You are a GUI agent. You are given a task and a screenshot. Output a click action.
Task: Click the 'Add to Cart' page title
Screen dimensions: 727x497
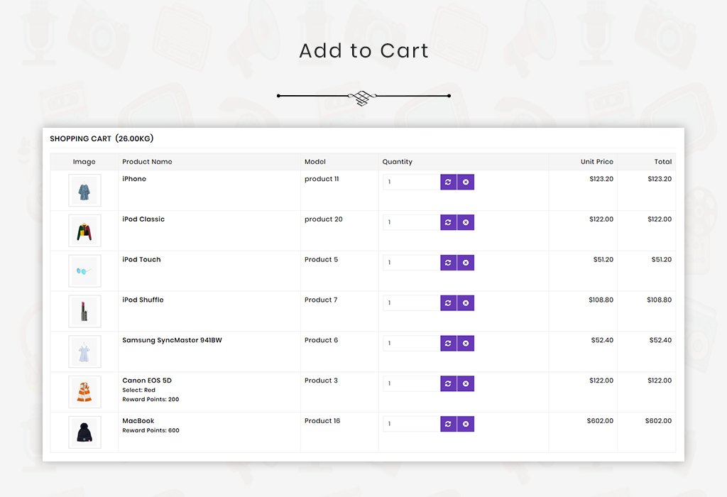point(364,50)
